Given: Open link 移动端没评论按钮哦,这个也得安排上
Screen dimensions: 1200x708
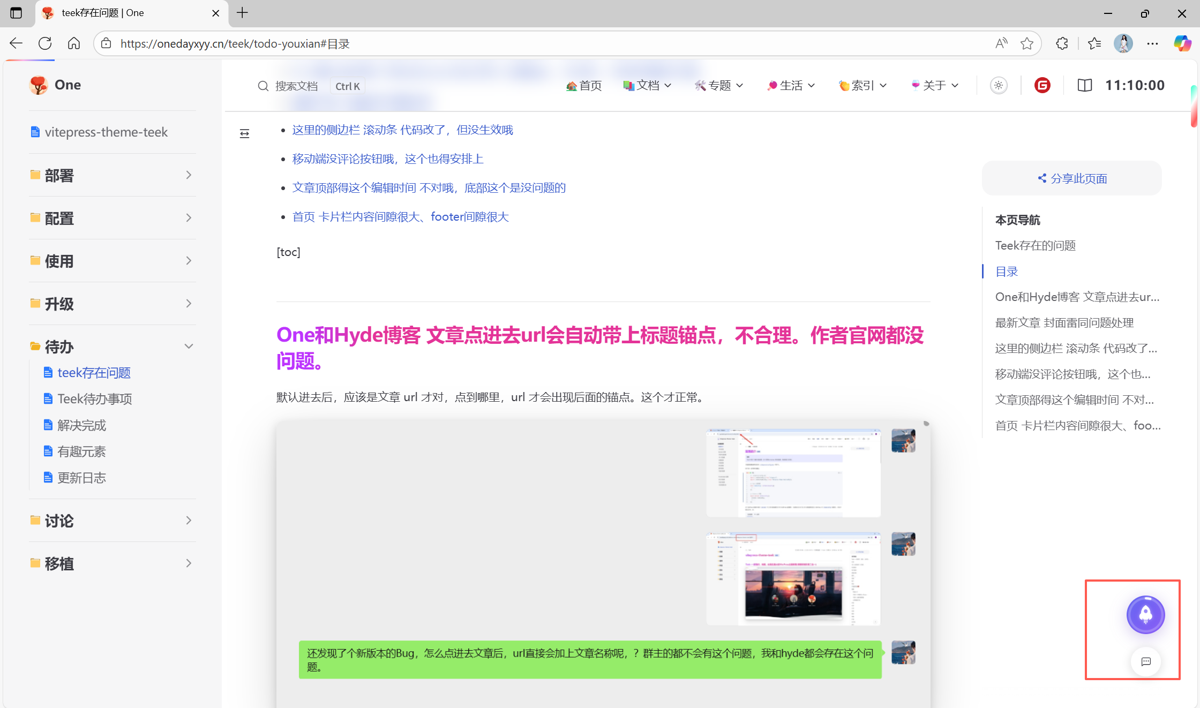Looking at the screenshot, I should click(388, 159).
